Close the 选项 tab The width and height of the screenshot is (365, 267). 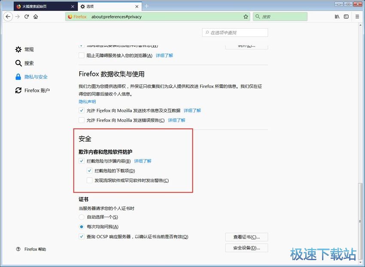137,6
